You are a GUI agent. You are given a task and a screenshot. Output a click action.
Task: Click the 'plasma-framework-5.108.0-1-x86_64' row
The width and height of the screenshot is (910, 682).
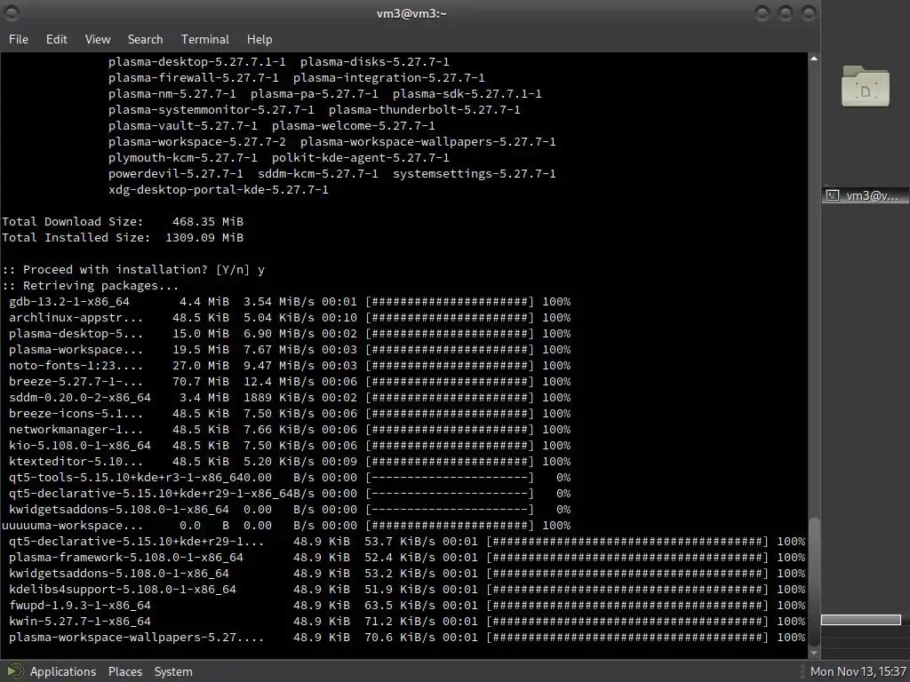(407, 558)
